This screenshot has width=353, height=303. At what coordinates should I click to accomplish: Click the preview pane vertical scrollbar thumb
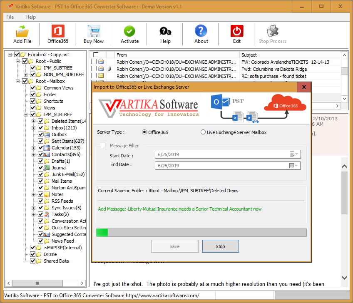pyautogui.click(x=344, y=193)
